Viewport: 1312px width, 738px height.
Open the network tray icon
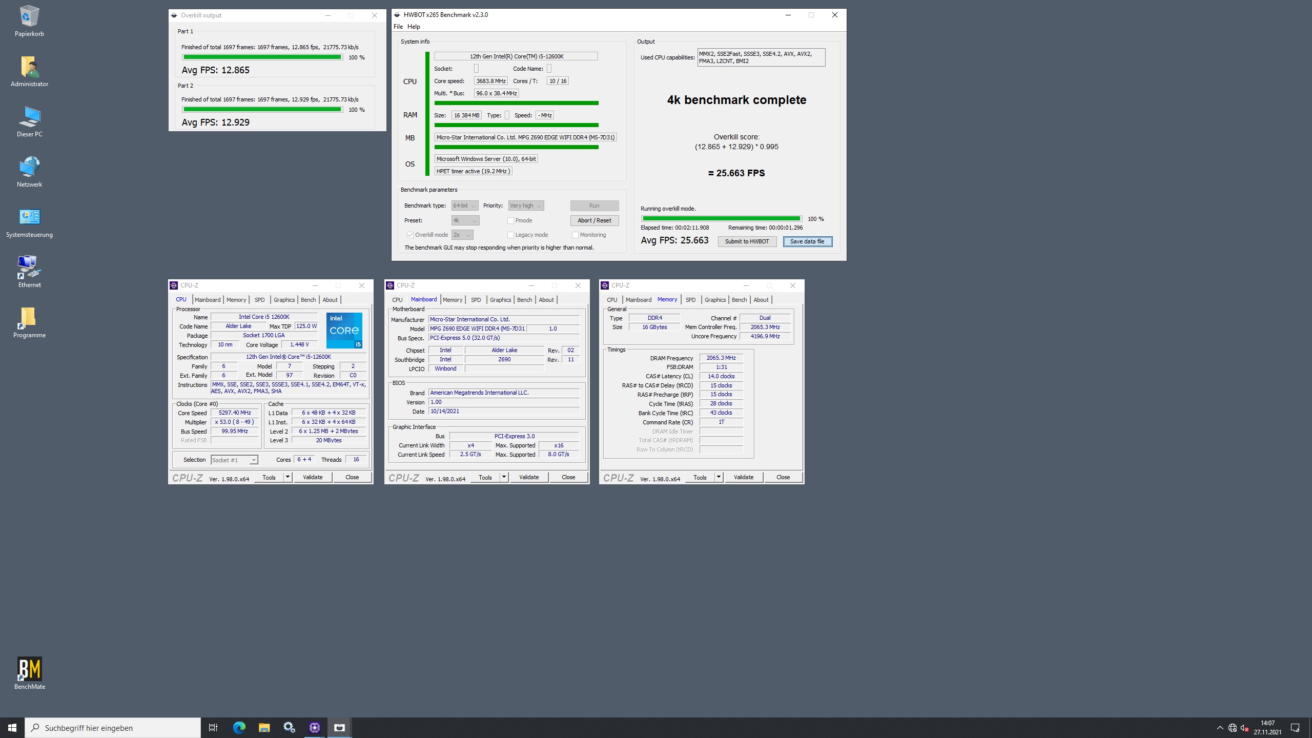pyautogui.click(x=1233, y=728)
